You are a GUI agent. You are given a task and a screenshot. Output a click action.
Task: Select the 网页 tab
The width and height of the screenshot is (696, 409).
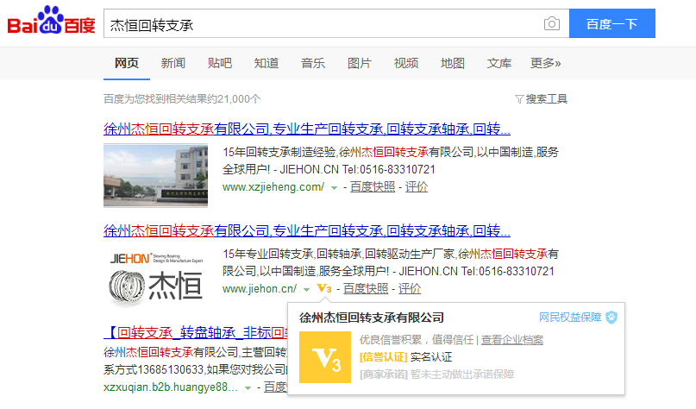(127, 63)
